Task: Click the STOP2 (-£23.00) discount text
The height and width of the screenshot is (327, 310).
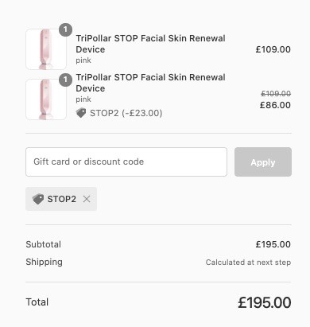Action: click(x=126, y=113)
